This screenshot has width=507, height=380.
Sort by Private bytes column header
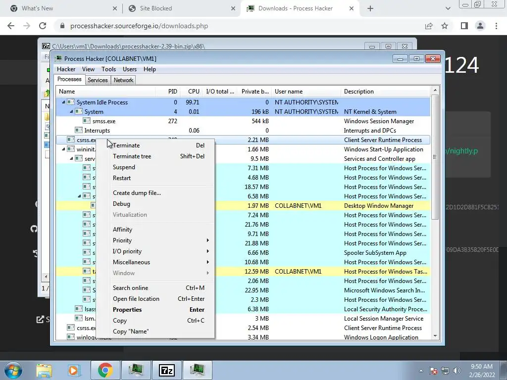255,92
